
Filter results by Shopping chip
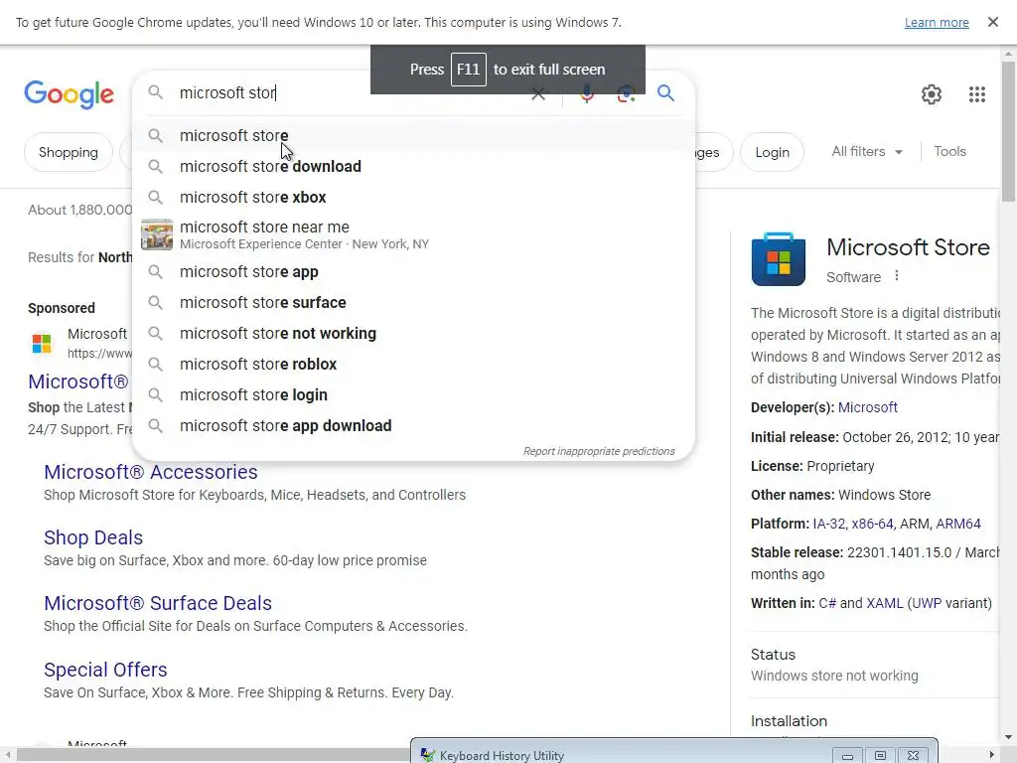[x=69, y=152]
